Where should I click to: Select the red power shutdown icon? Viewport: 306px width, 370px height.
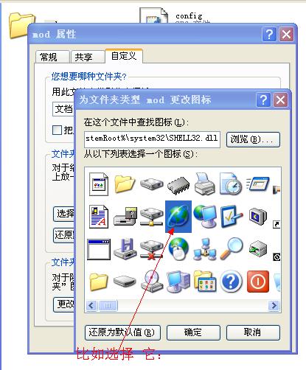(258, 282)
